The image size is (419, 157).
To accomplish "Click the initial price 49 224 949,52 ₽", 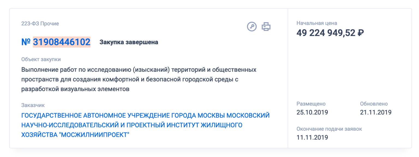I will pyautogui.click(x=330, y=33).
